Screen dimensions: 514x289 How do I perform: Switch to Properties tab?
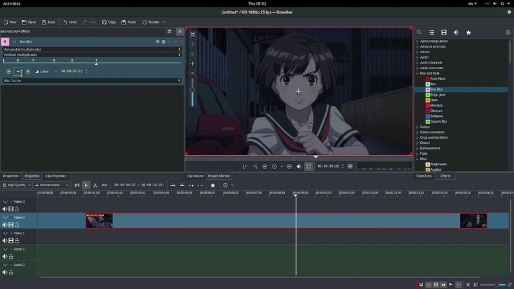[31, 176]
